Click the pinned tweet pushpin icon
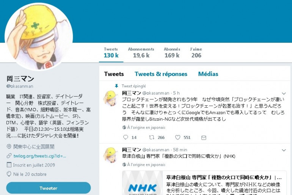 click(116, 86)
